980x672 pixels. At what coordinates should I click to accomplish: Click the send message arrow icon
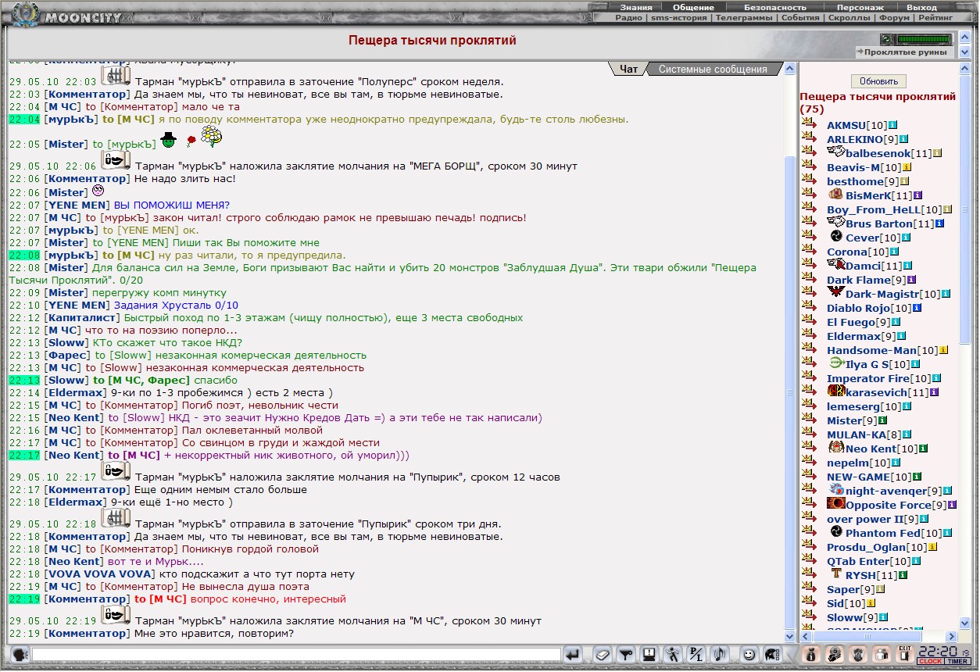pyautogui.click(x=573, y=655)
